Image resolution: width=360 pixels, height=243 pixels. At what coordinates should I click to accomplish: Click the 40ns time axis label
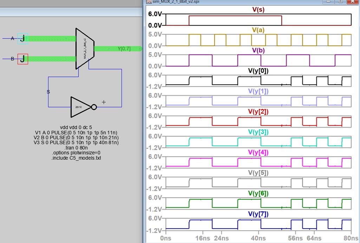pyautogui.click(x=258, y=238)
